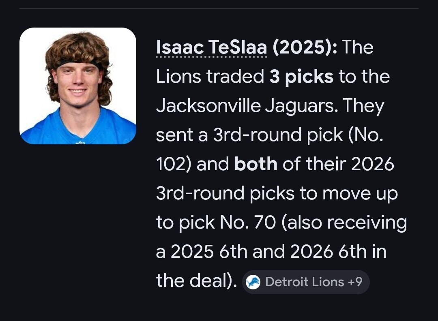Image resolution: width=438 pixels, height=321 pixels.
Task: Click the black headband in the photo
Action: (79, 64)
